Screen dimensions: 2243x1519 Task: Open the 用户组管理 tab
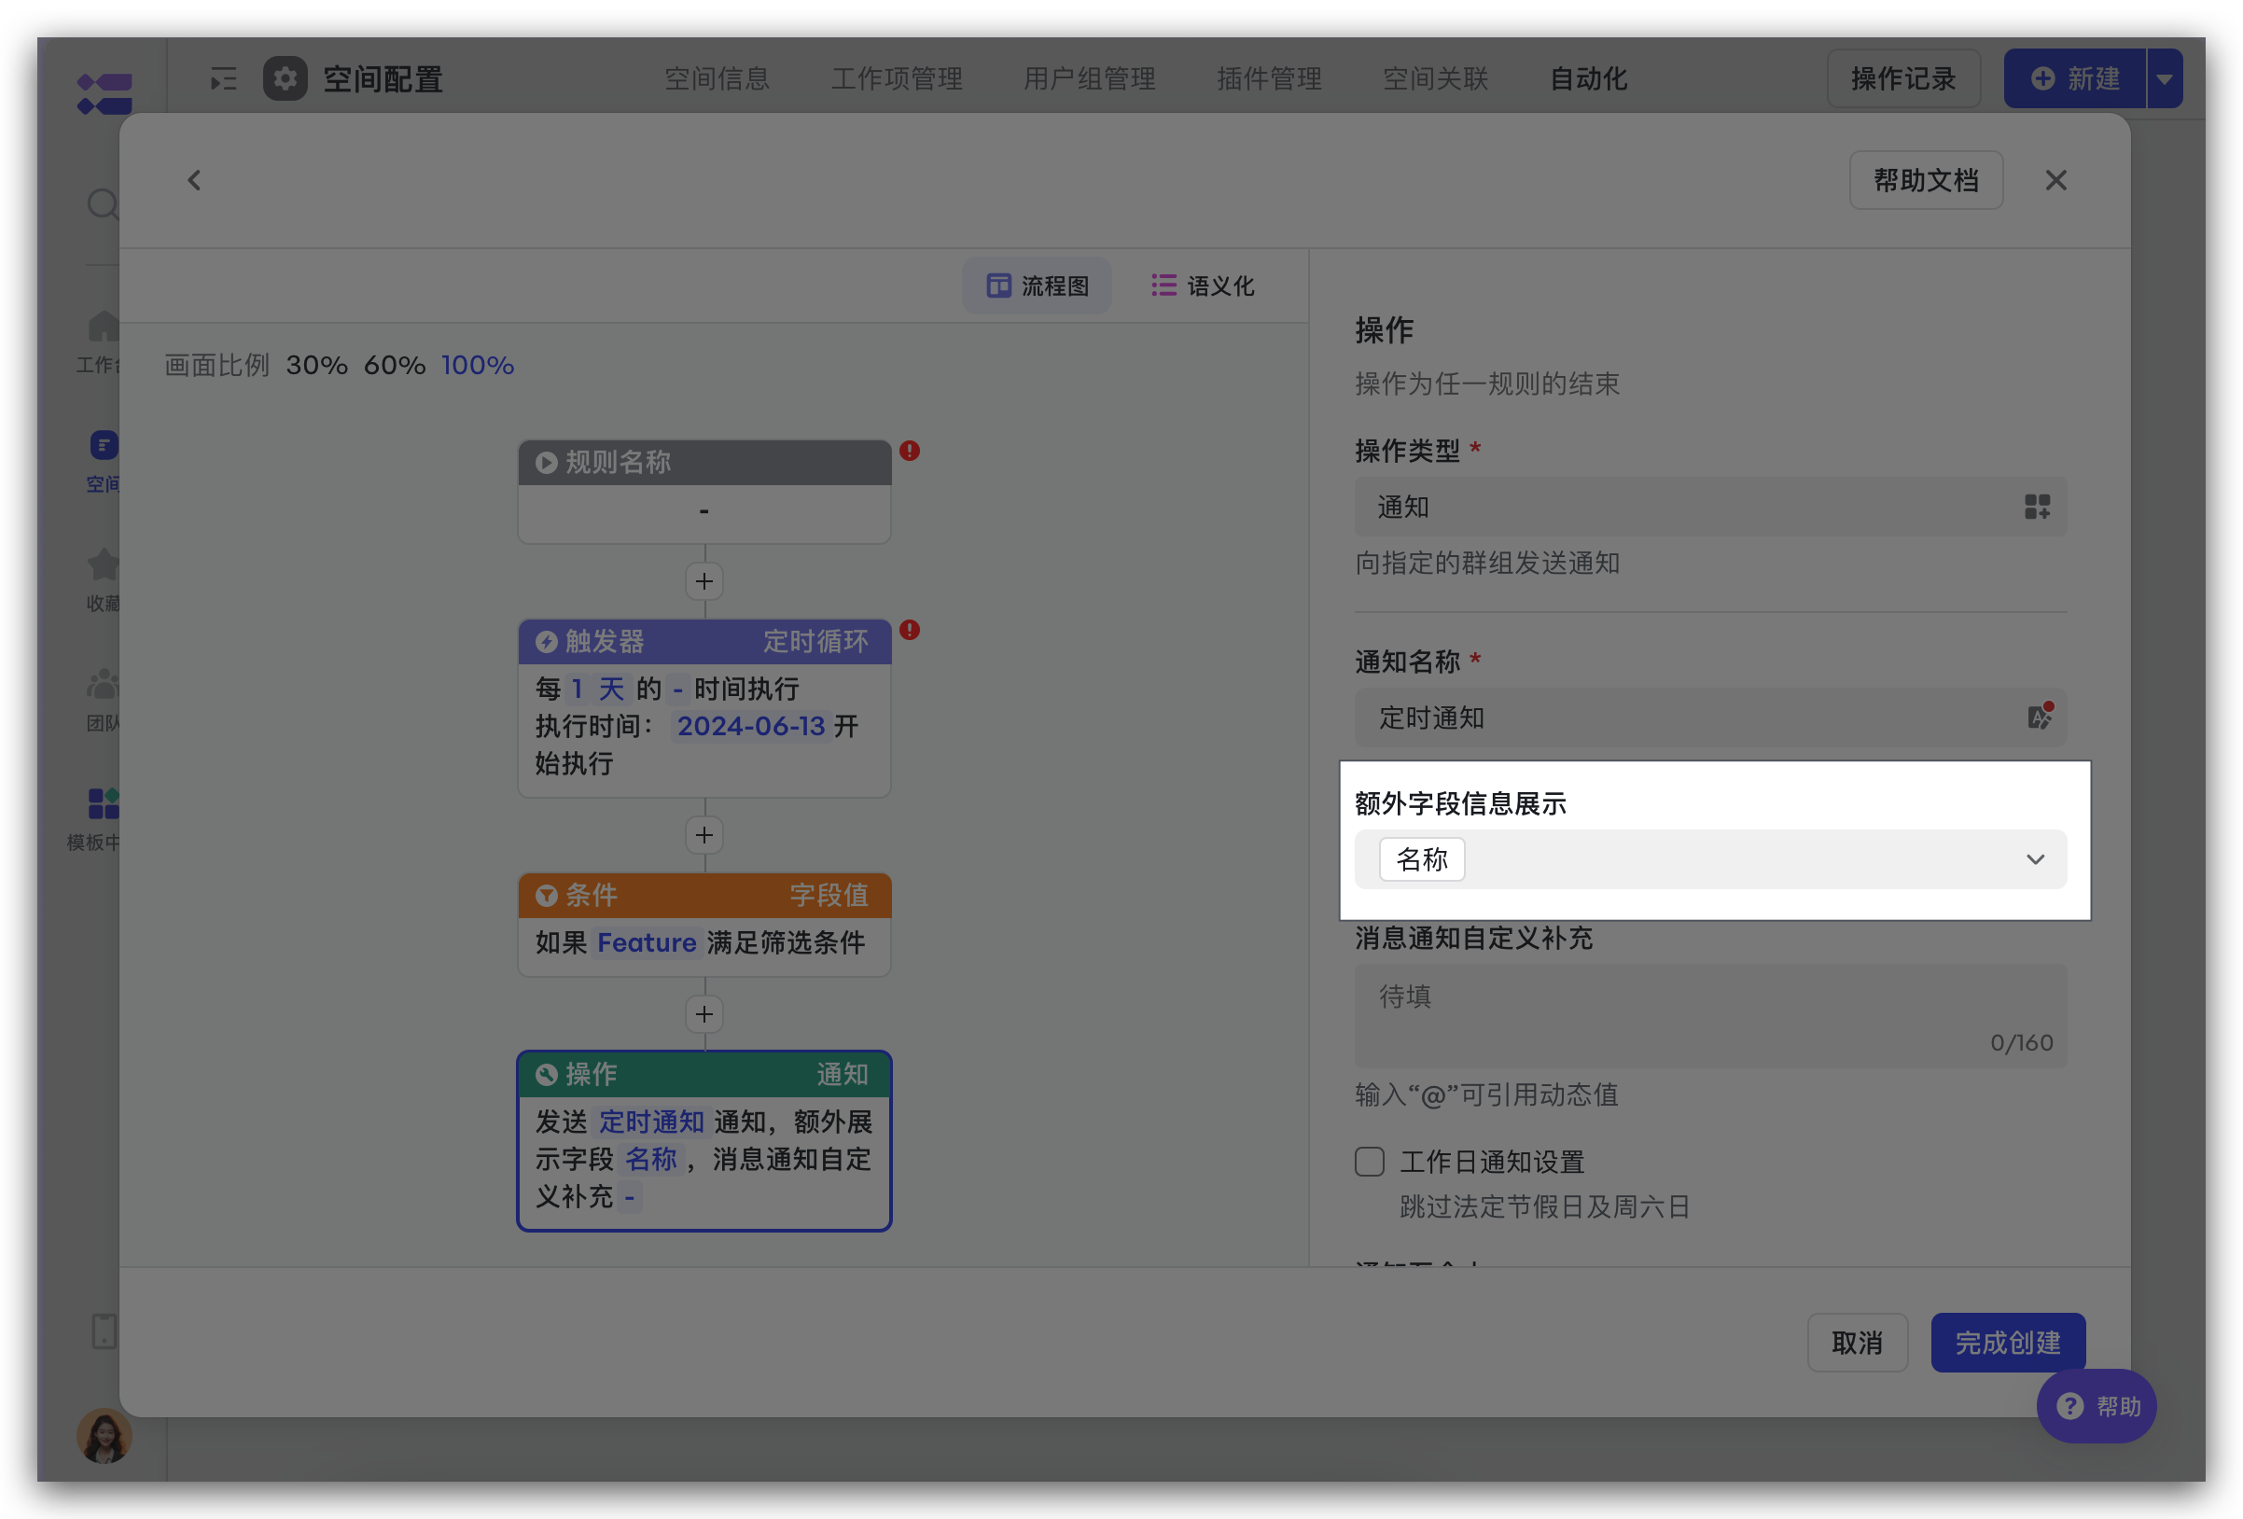pos(1090,78)
